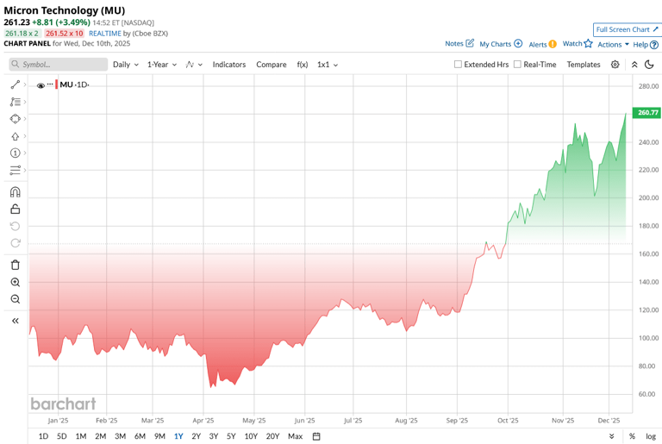This screenshot has width=662, height=444.
Task: Select the trend line drawing tool
Action: (15, 84)
